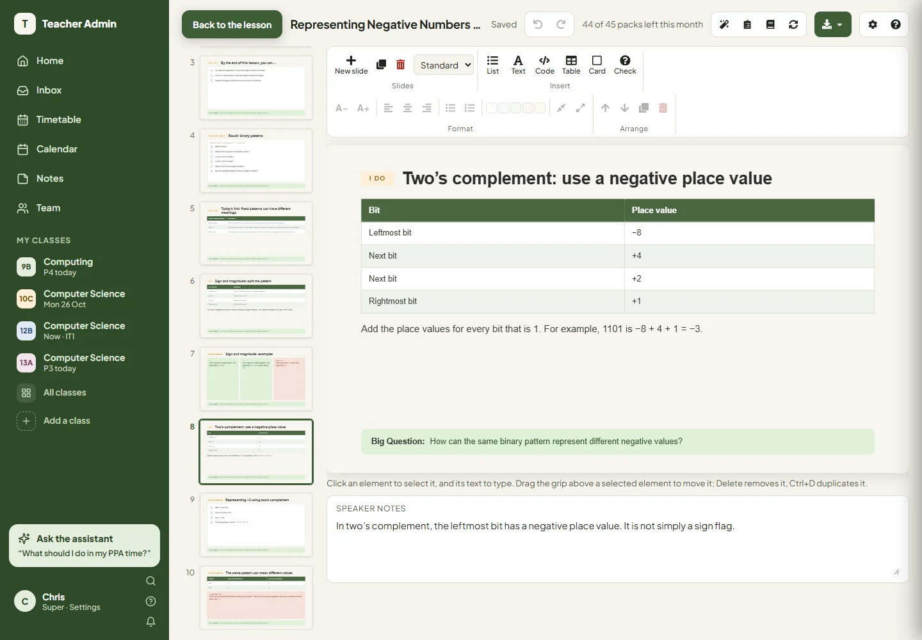Open the Standard slide layout dropdown
Image resolution: width=922 pixels, height=640 pixels.
coord(443,65)
